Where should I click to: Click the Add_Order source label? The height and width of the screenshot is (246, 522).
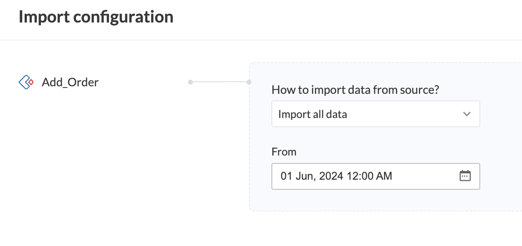pyautogui.click(x=70, y=82)
